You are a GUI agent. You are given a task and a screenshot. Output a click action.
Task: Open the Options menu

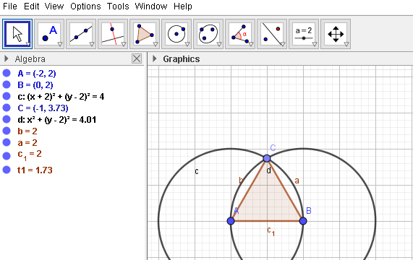85,6
